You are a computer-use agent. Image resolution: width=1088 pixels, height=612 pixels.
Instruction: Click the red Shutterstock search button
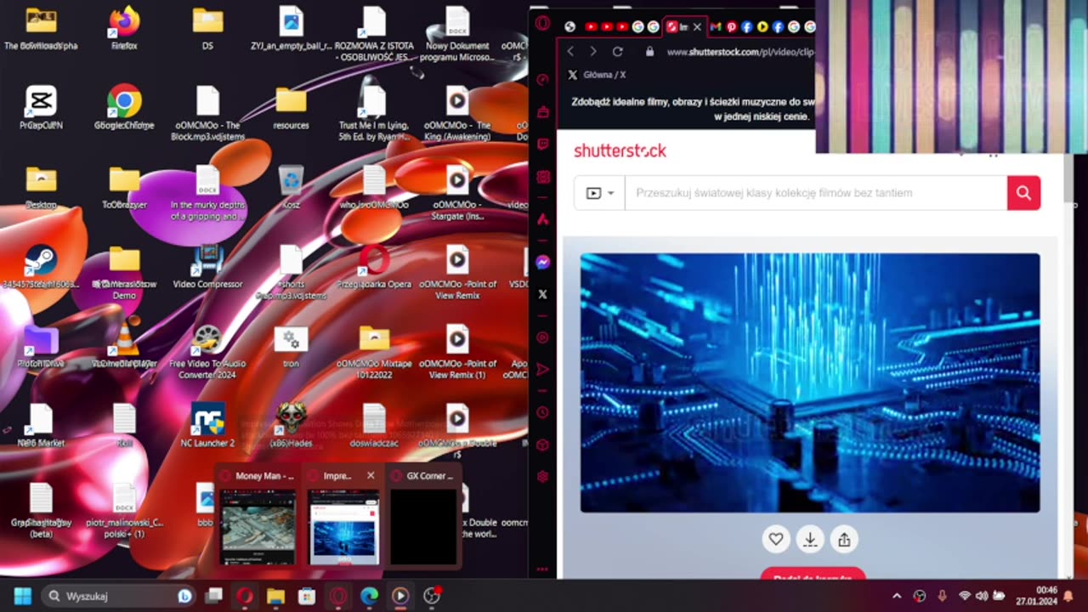[1023, 193]
